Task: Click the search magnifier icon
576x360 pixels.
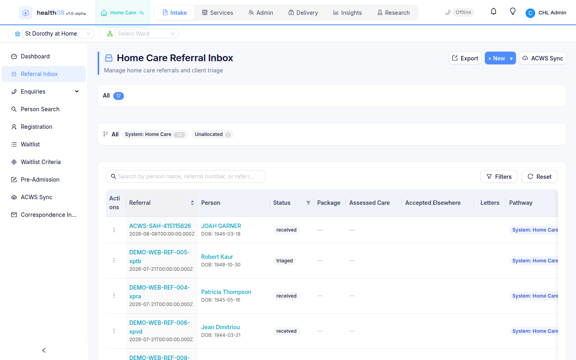Action: pos(114,176)
